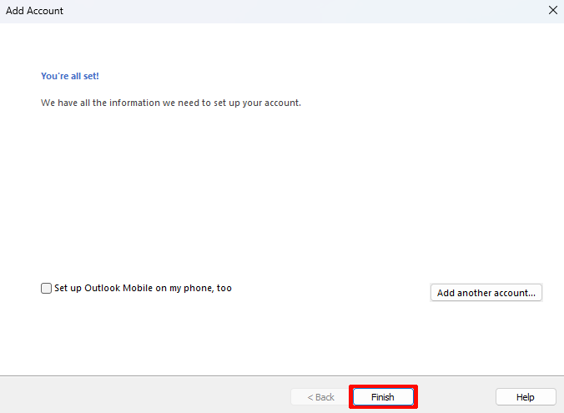Select the red-outlined Finish button
This screenshot has width=564, height=413.
point(383,397)
